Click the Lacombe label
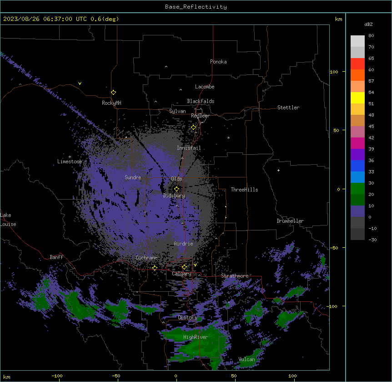 (x=205, y=87)
